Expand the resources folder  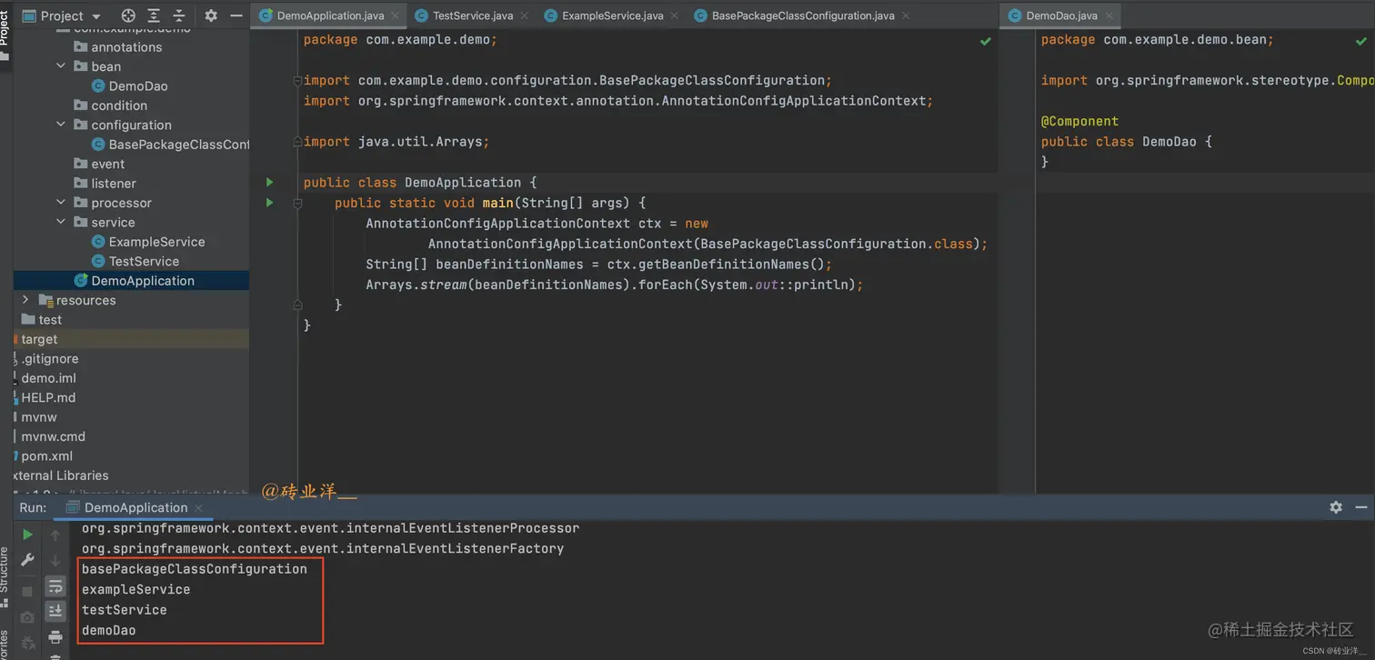(25, 300)
